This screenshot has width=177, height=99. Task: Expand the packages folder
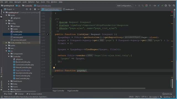point(9,26)
